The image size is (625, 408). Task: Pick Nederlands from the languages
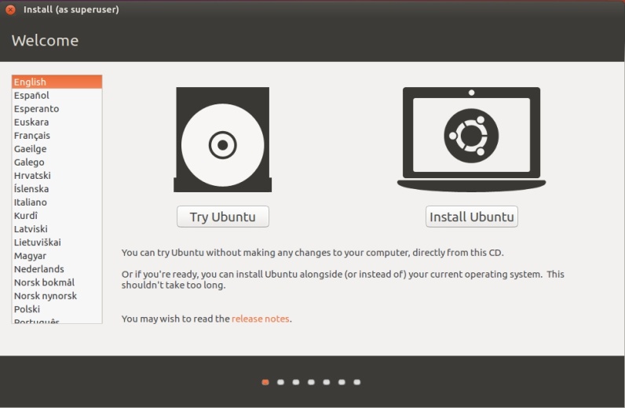[57, 269]
